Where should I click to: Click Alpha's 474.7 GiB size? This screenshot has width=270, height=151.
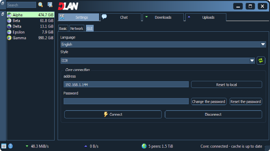click(46, 15)
